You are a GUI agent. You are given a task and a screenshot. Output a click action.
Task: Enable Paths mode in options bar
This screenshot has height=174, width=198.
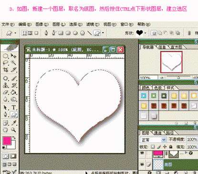pyautogui.click(x=31, y=33)
